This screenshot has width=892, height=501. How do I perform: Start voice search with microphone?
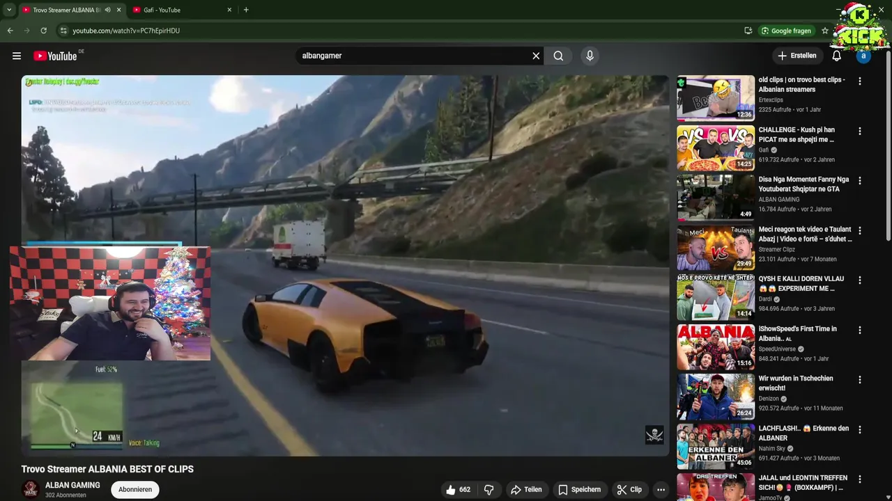click(x=590, y=56)
